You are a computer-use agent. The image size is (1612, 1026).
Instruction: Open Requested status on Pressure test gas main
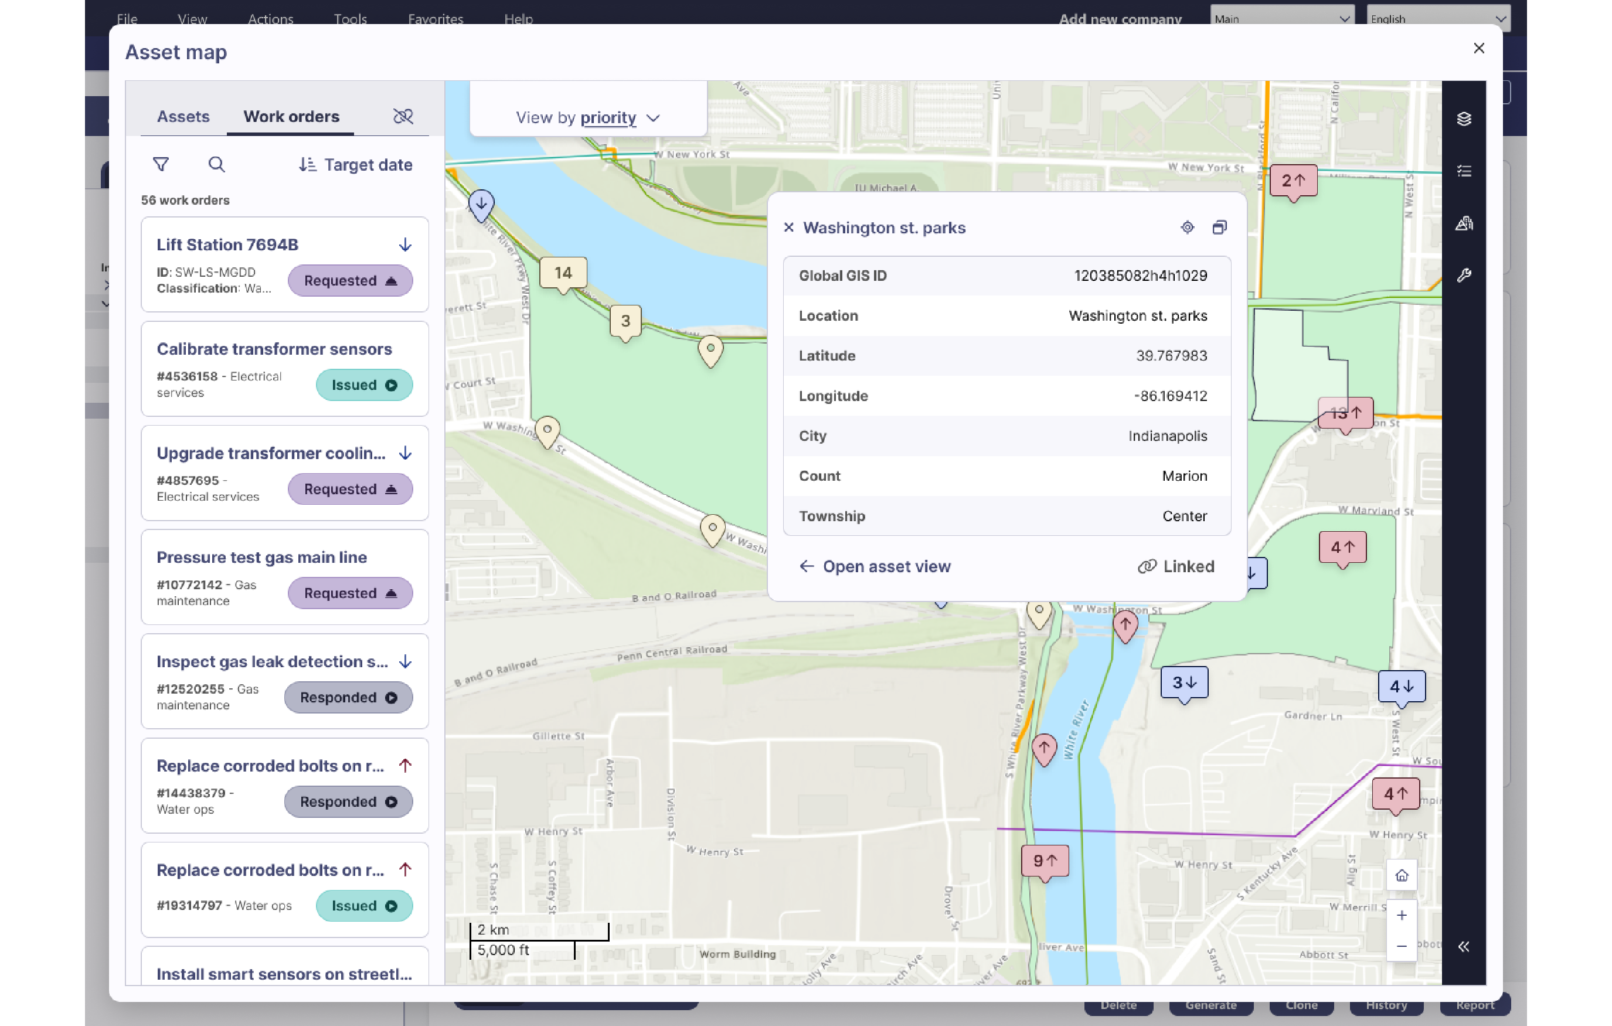(x=350, y=593)
